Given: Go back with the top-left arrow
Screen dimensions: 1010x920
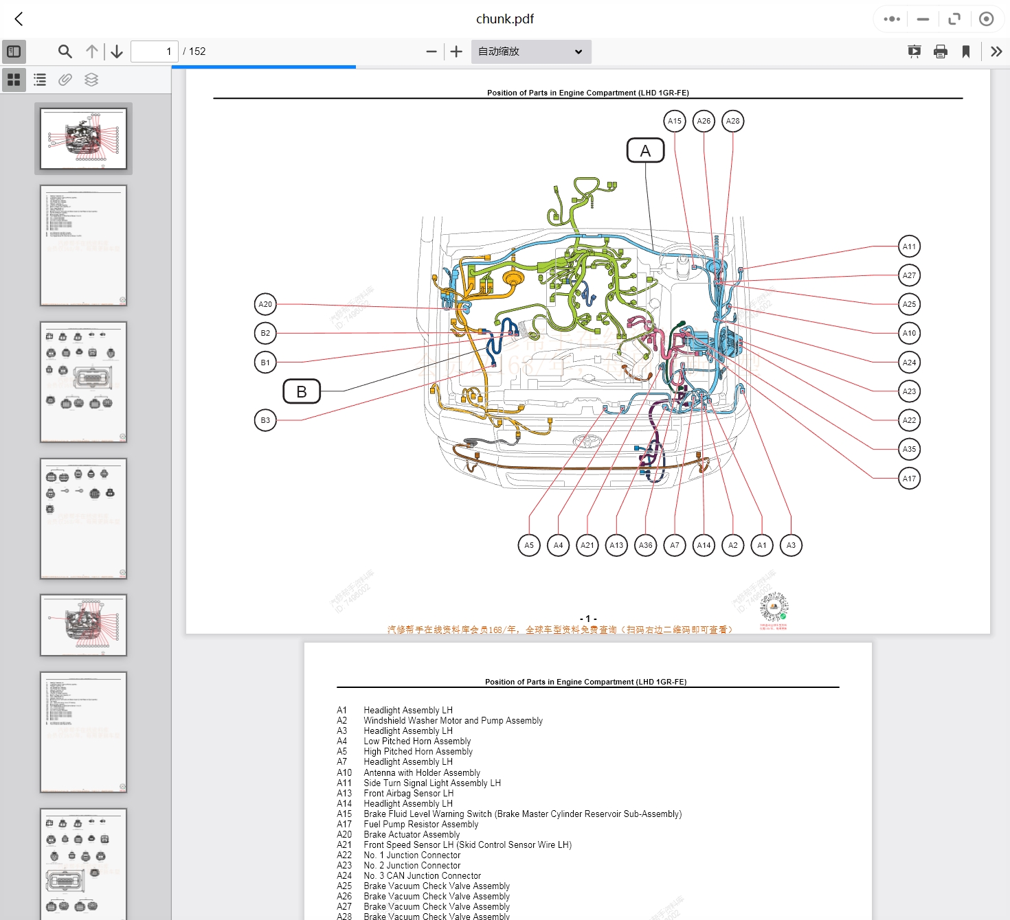Looking at the screenshot, I should (19, 19).
